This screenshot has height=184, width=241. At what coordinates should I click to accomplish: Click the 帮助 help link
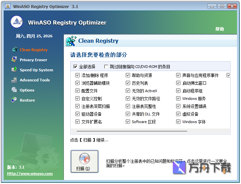point(219,29)
